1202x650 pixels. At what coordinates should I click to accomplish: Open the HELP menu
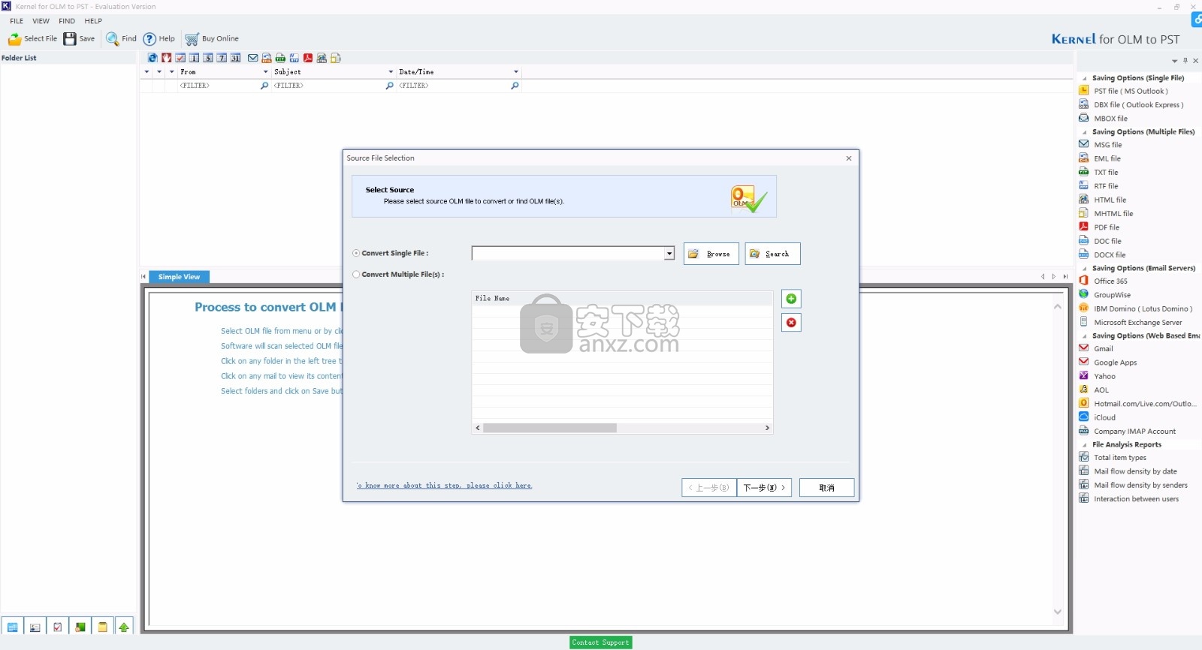[x=93, y=21]
